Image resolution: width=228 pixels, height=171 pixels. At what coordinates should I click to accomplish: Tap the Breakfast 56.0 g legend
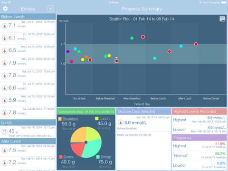(x=68, y=123)
